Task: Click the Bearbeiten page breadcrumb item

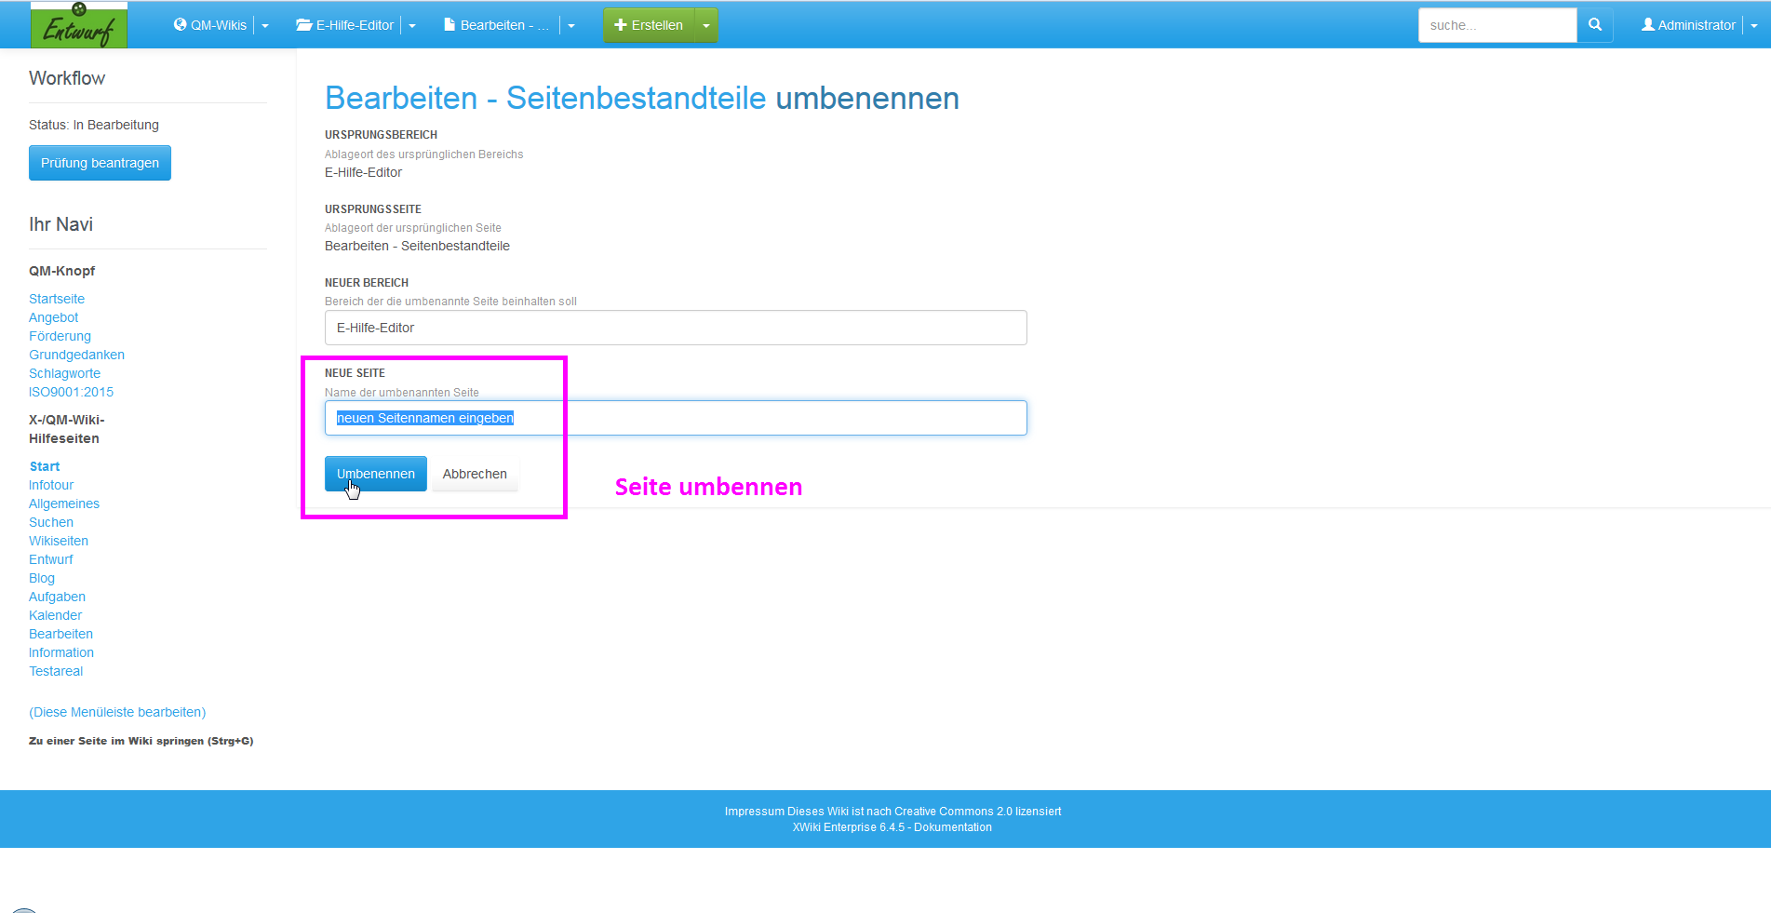Action: click(497, 25)
